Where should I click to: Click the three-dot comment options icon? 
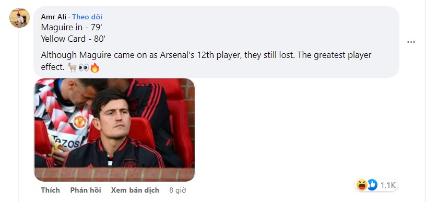411,42
